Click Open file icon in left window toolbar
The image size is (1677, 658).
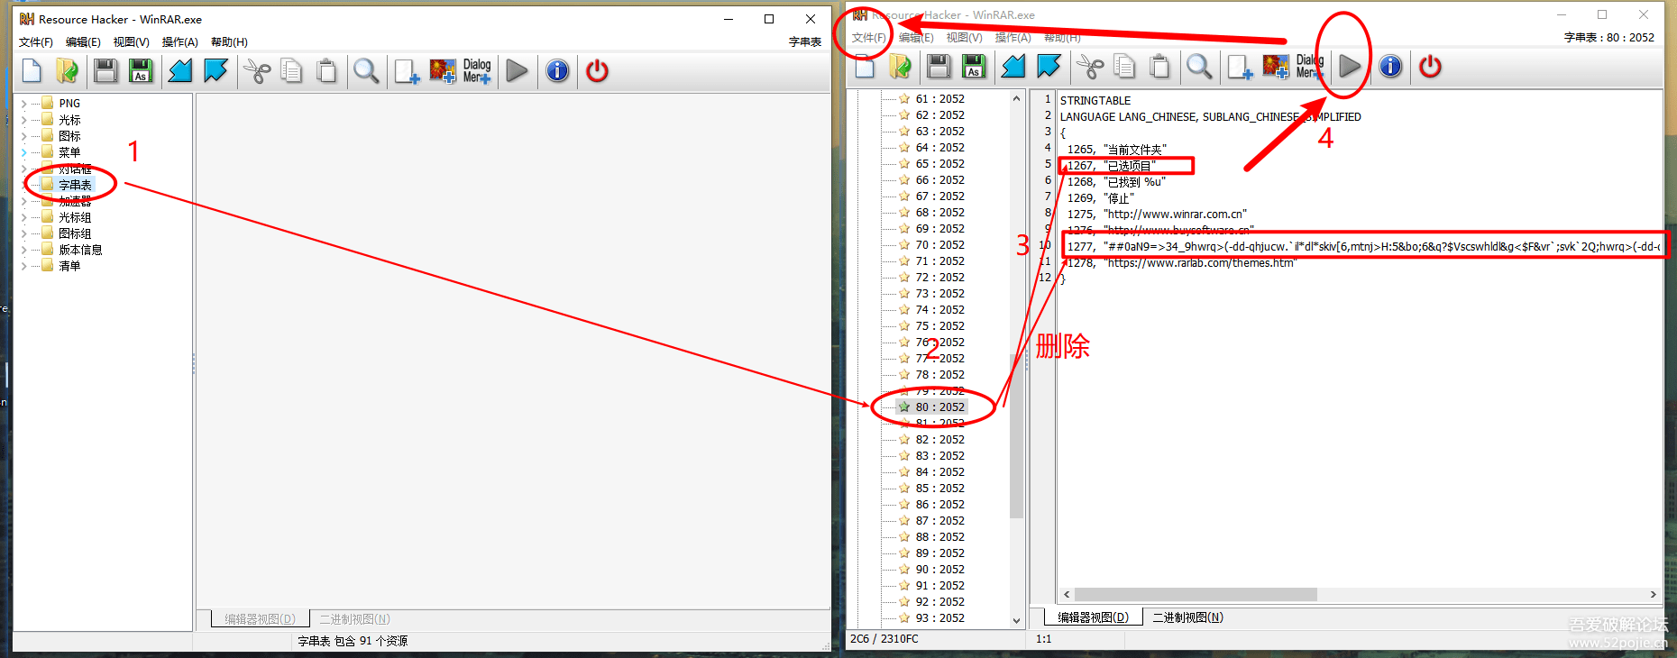pos(67,70)
